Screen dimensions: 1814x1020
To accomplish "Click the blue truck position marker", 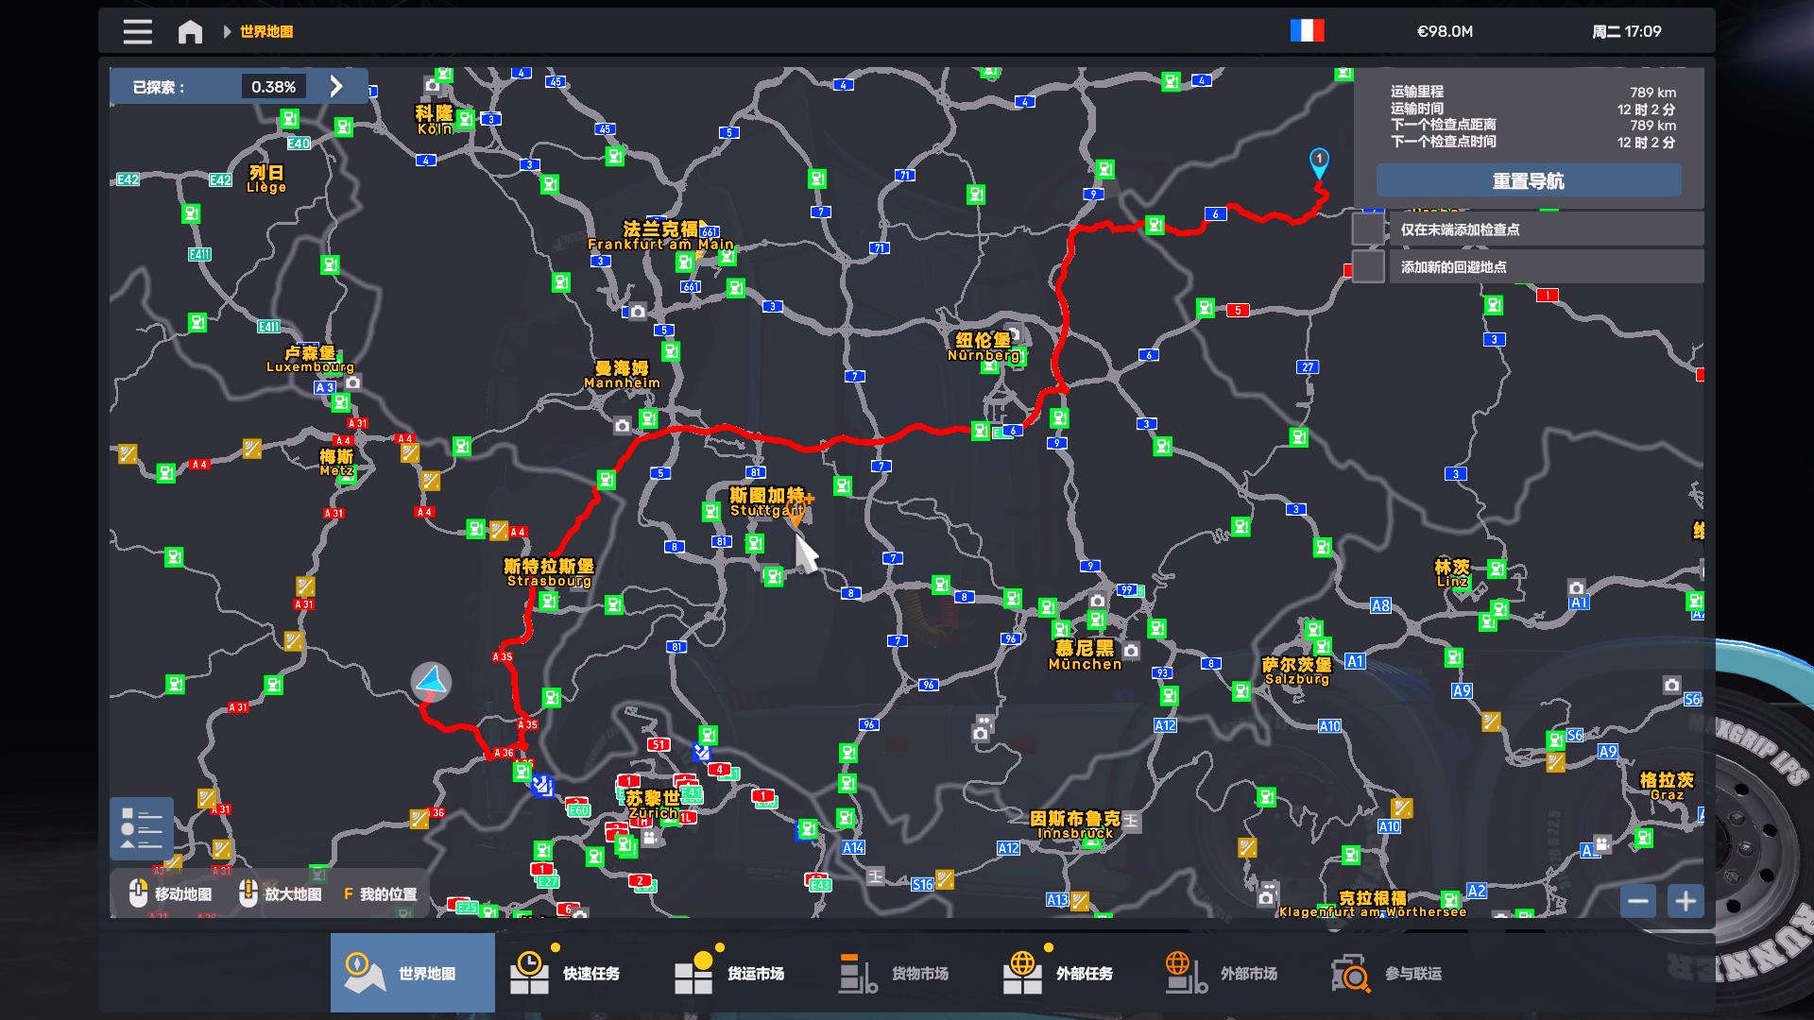I will pos(431,681).
